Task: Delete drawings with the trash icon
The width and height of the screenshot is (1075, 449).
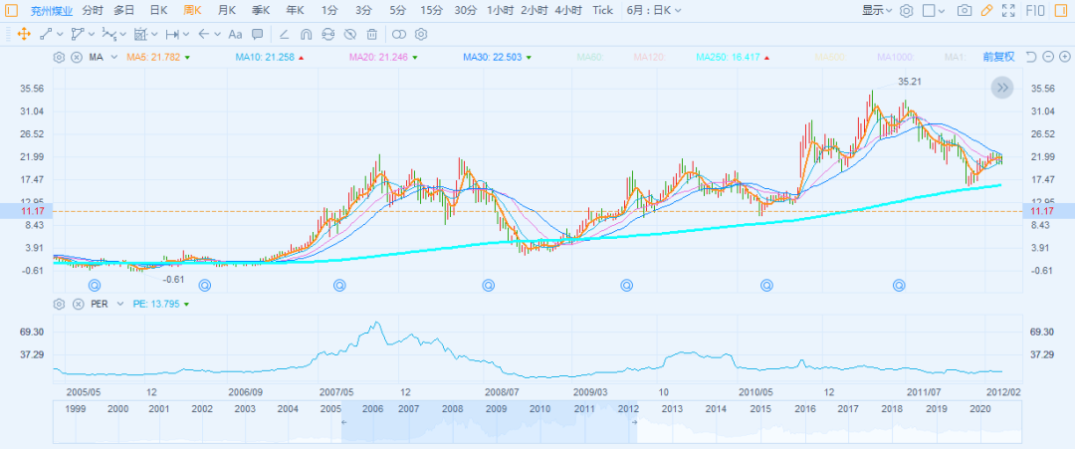Action: pos(371,34)
